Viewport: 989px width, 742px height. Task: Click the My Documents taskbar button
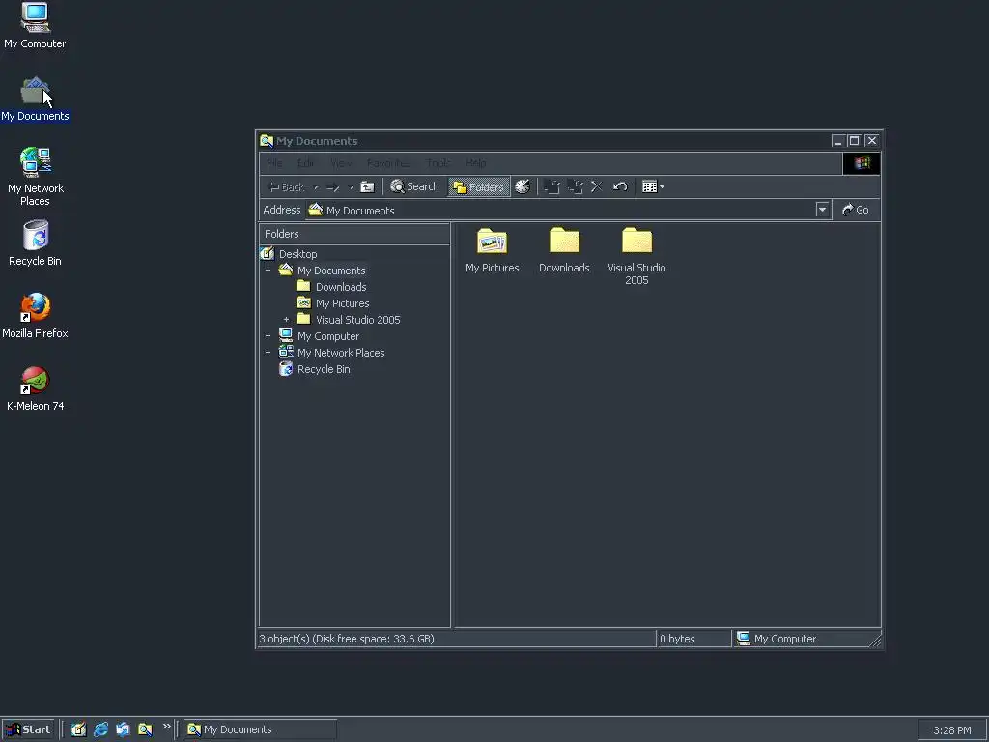click(260, 729)
